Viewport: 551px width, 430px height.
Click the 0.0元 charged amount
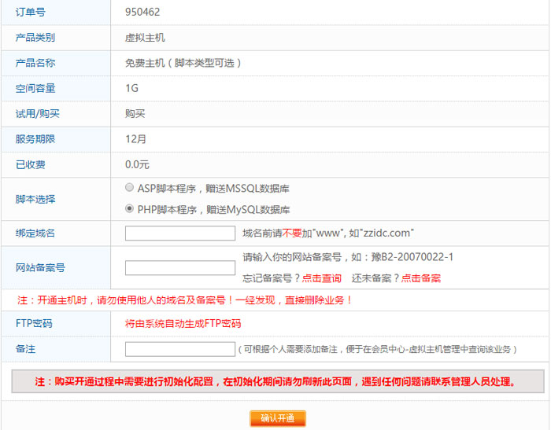point(137,165)
